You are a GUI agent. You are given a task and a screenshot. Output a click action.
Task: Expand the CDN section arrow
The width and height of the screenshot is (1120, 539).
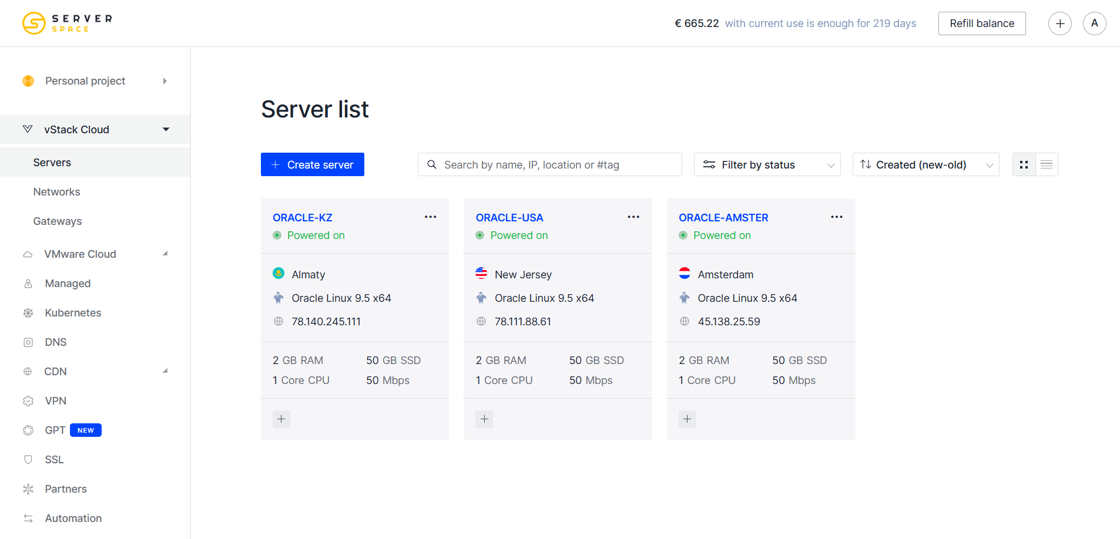tap(165, 371)
